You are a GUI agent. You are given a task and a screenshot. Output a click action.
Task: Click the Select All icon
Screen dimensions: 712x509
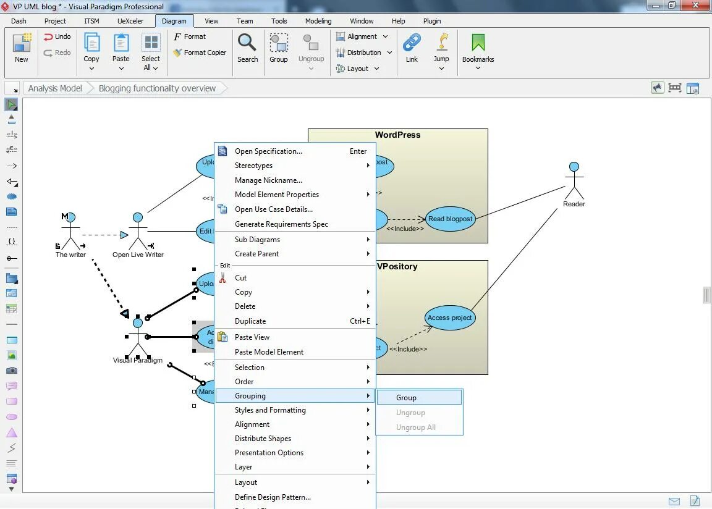151,43
